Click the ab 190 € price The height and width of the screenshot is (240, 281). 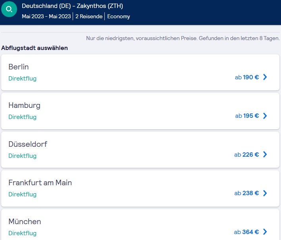tap(247, 77)
